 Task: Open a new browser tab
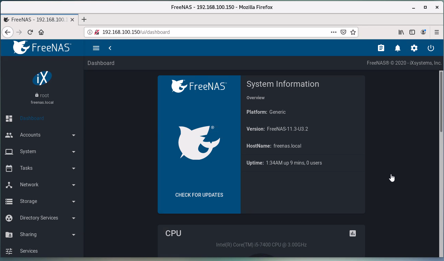[x=84, y=20]
